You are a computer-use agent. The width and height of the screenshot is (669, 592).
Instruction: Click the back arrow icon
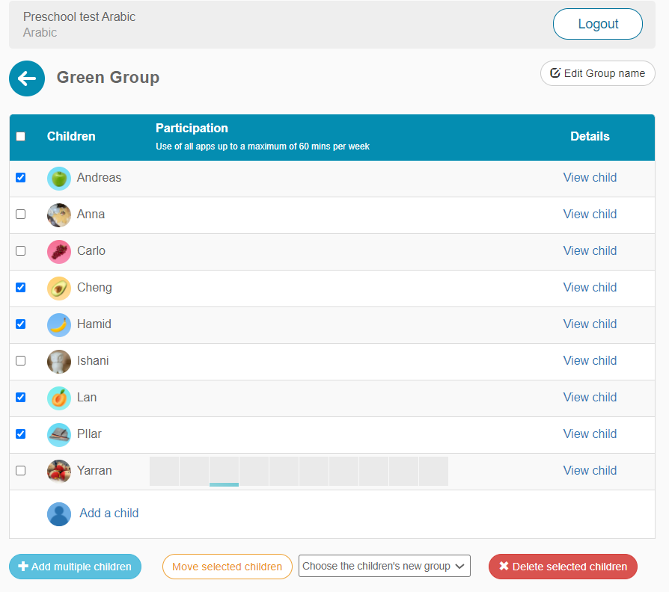27,78
